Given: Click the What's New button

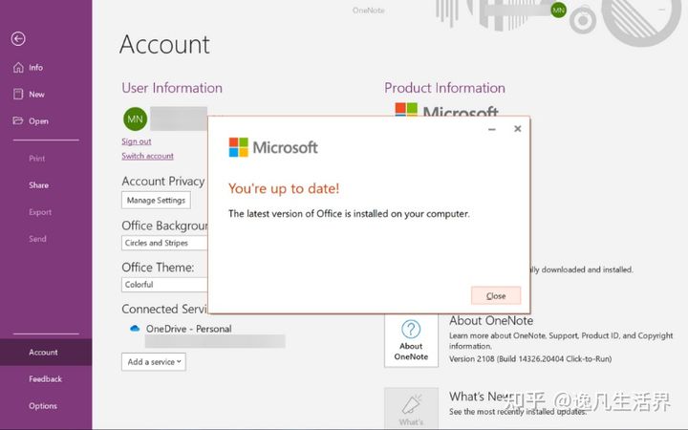Looking at the screenshot, I should click(x=411, y=408).
